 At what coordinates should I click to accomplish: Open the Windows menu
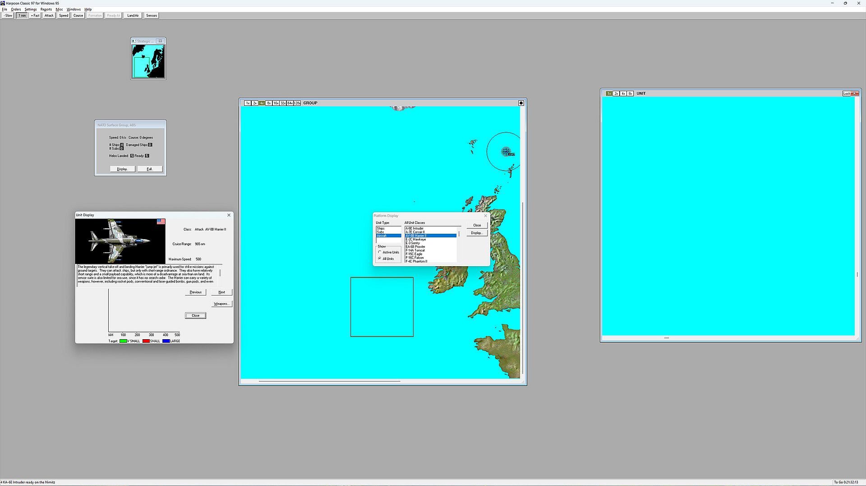[74, 9]
